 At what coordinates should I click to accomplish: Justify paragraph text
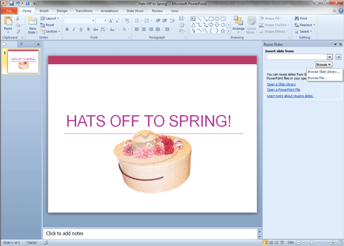pyautogui.click(x=158, y=29)
